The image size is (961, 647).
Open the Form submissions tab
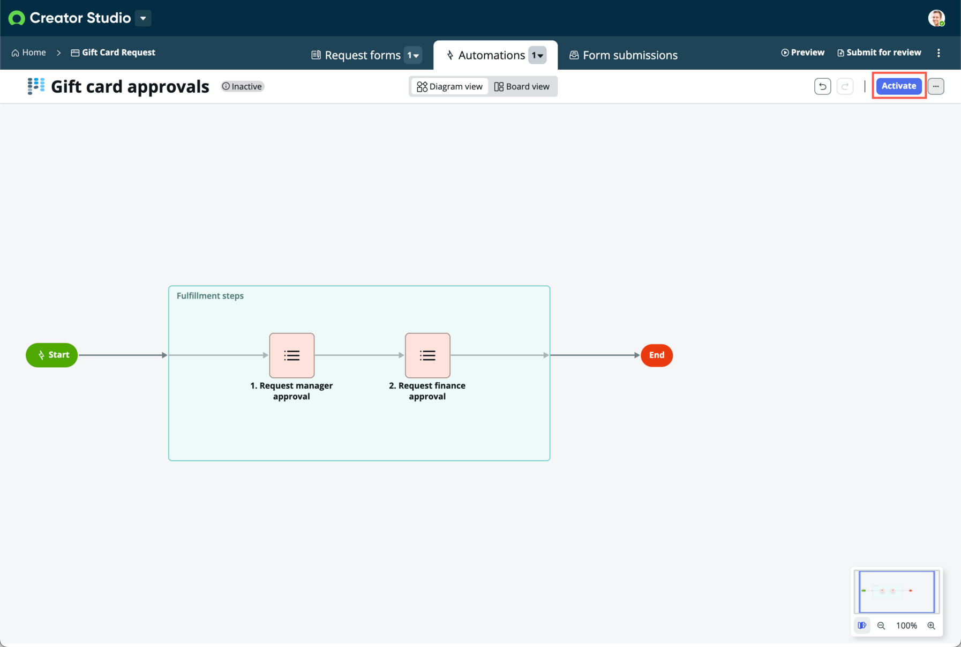click(624, 55)
